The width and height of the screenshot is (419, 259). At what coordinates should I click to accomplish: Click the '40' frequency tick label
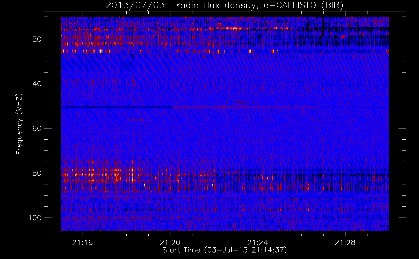click(x=37, y=84)
